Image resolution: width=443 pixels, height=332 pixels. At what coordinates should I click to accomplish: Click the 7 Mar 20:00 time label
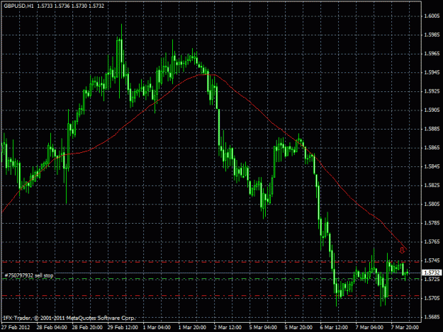pos(405,327)
